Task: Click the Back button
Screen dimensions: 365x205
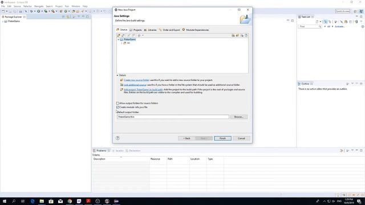Action: 186,138
